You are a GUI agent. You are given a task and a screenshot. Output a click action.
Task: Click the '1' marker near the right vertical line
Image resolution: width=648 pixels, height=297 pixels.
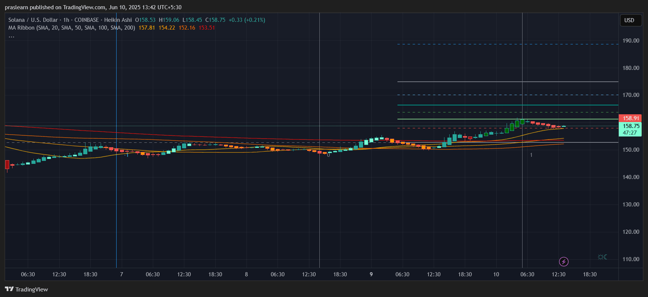point(531,155)
